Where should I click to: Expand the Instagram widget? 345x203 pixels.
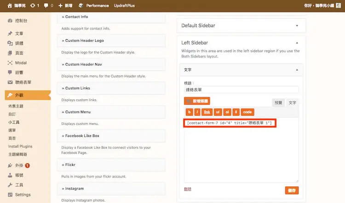[x=111, y=188]
